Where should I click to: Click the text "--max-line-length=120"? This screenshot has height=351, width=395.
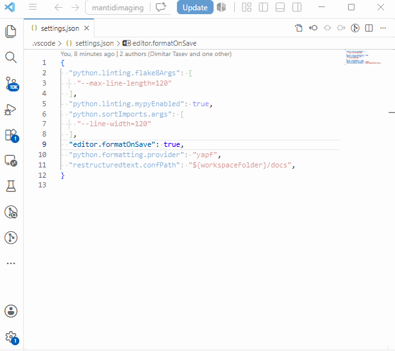tap(124, 83)
